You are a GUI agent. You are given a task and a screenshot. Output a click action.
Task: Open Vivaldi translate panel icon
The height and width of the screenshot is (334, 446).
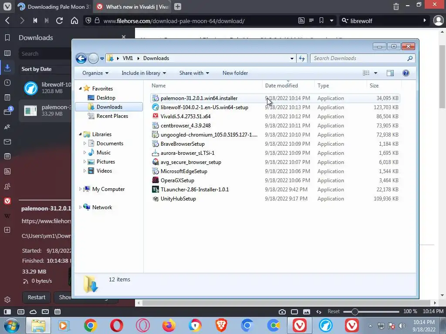7,127
